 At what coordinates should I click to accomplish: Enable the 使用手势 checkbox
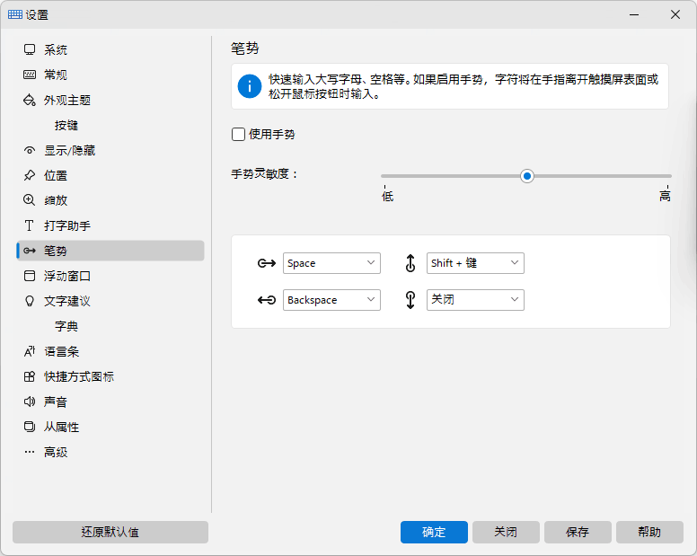[x=238, y=134]
